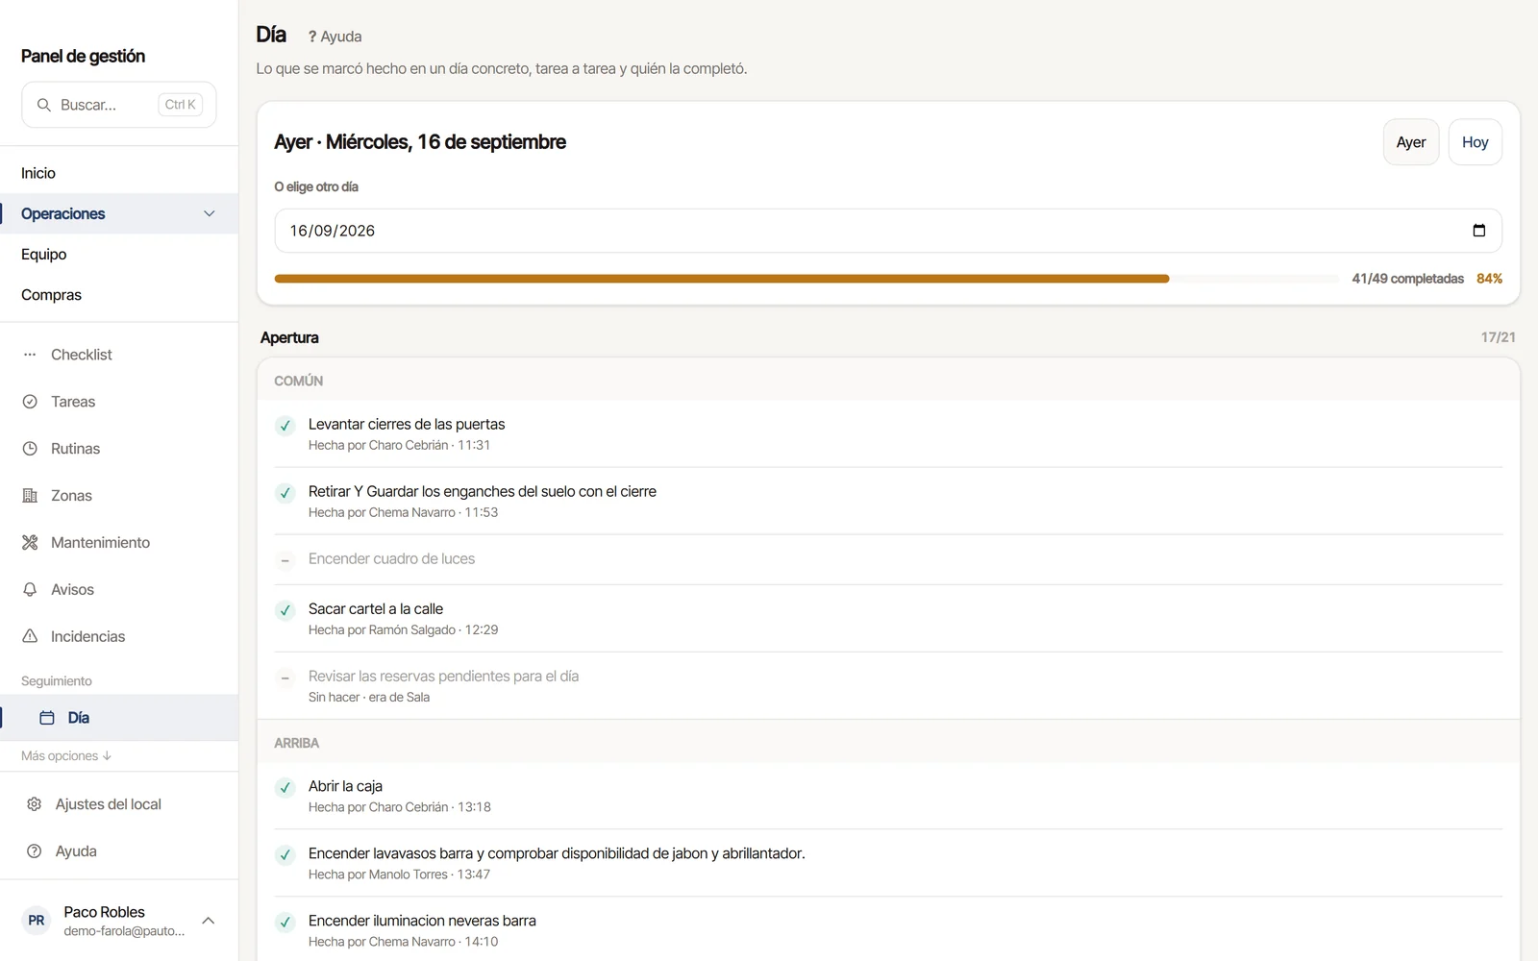Click the Zonas building icon
1538x961 pixels.
click(x=30, y=496)
